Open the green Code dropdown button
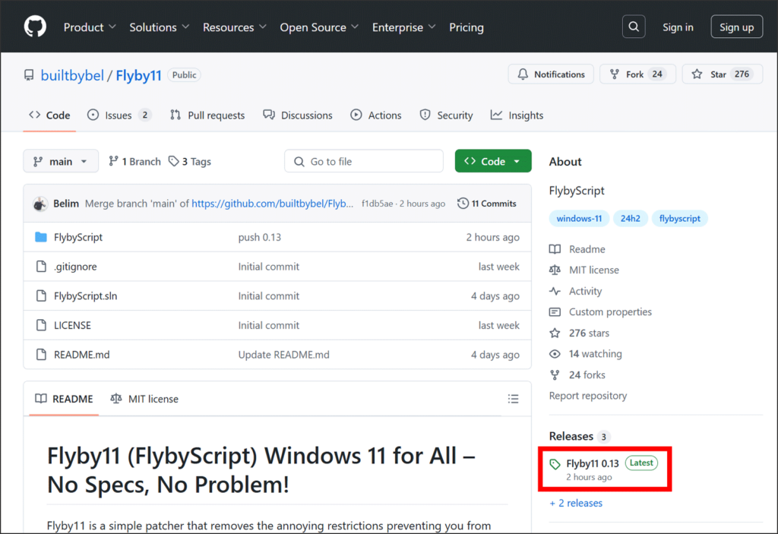Viewport: 778px width, 534px height. (492, 161)
